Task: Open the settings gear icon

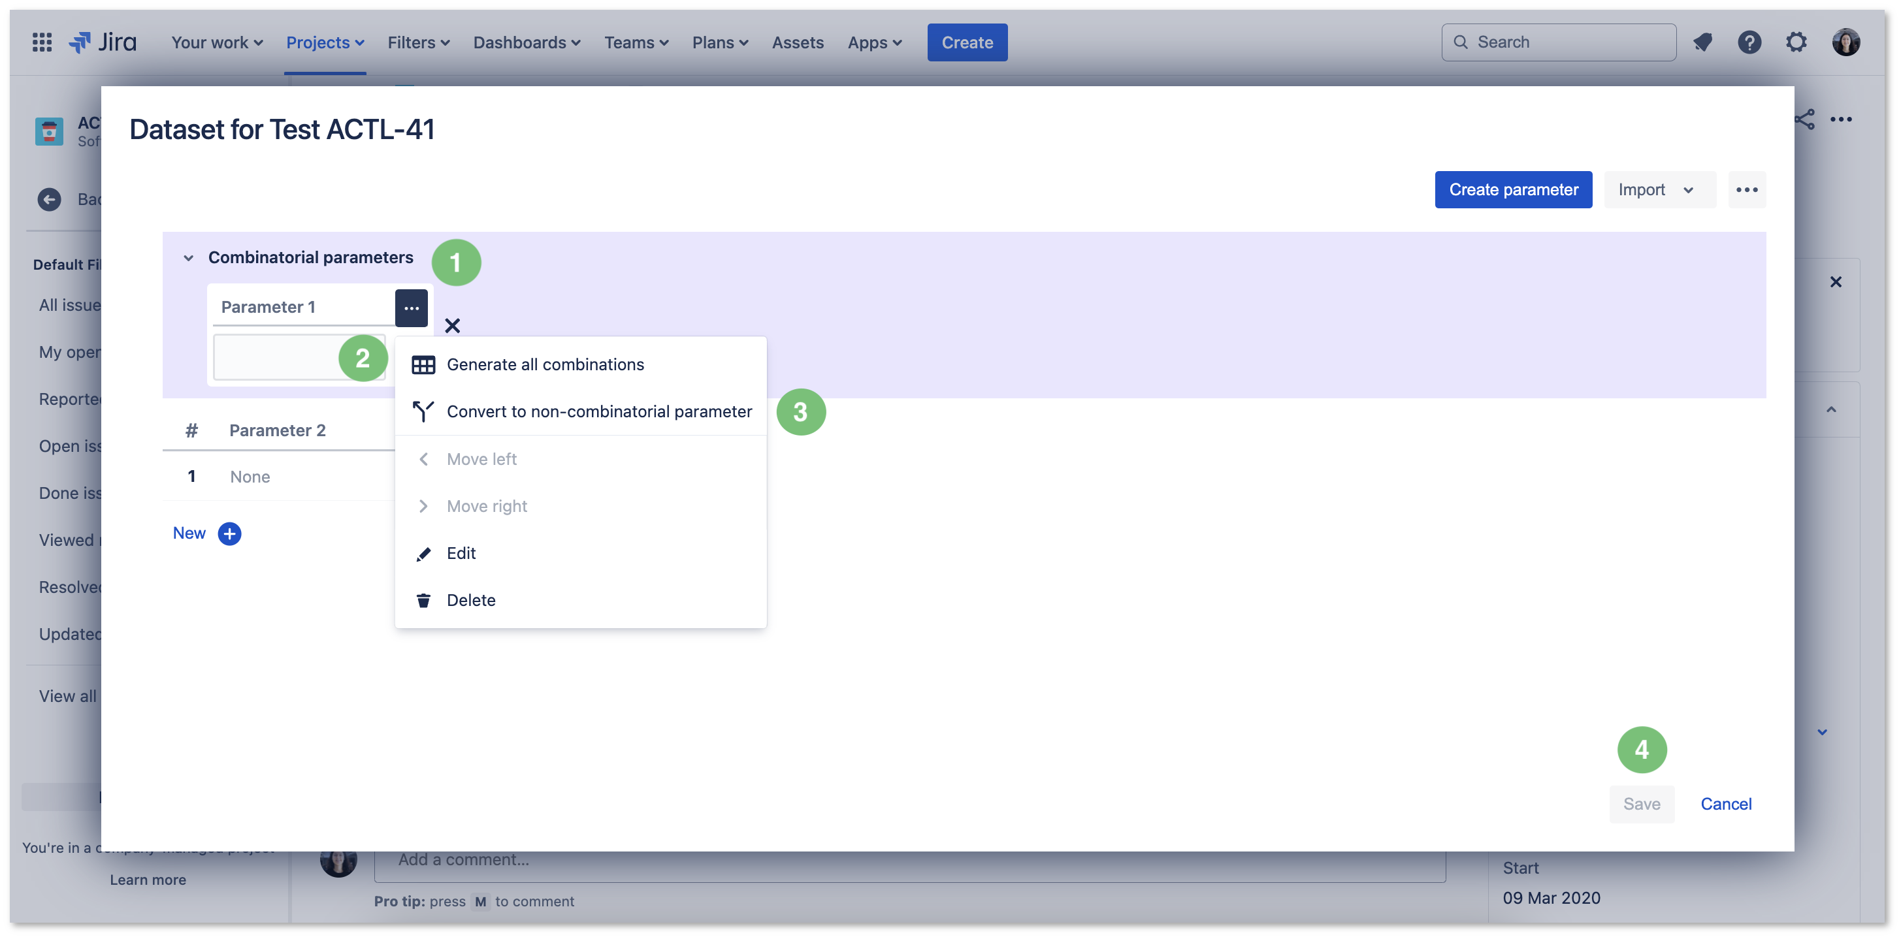Action: (1796, 42)
